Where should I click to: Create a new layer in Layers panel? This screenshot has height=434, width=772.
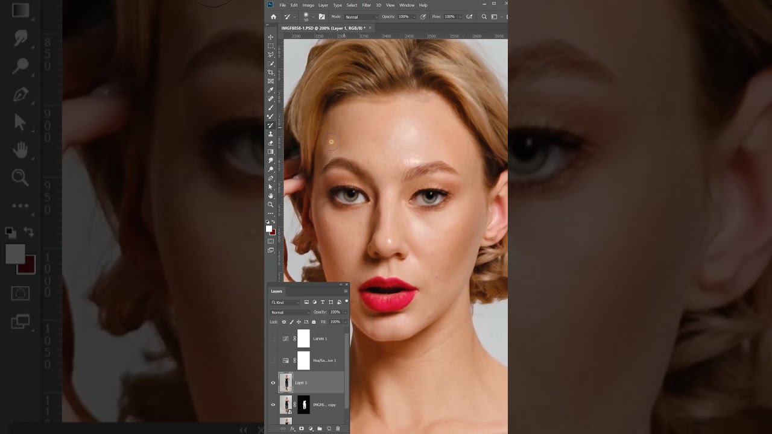click(329, 429)
